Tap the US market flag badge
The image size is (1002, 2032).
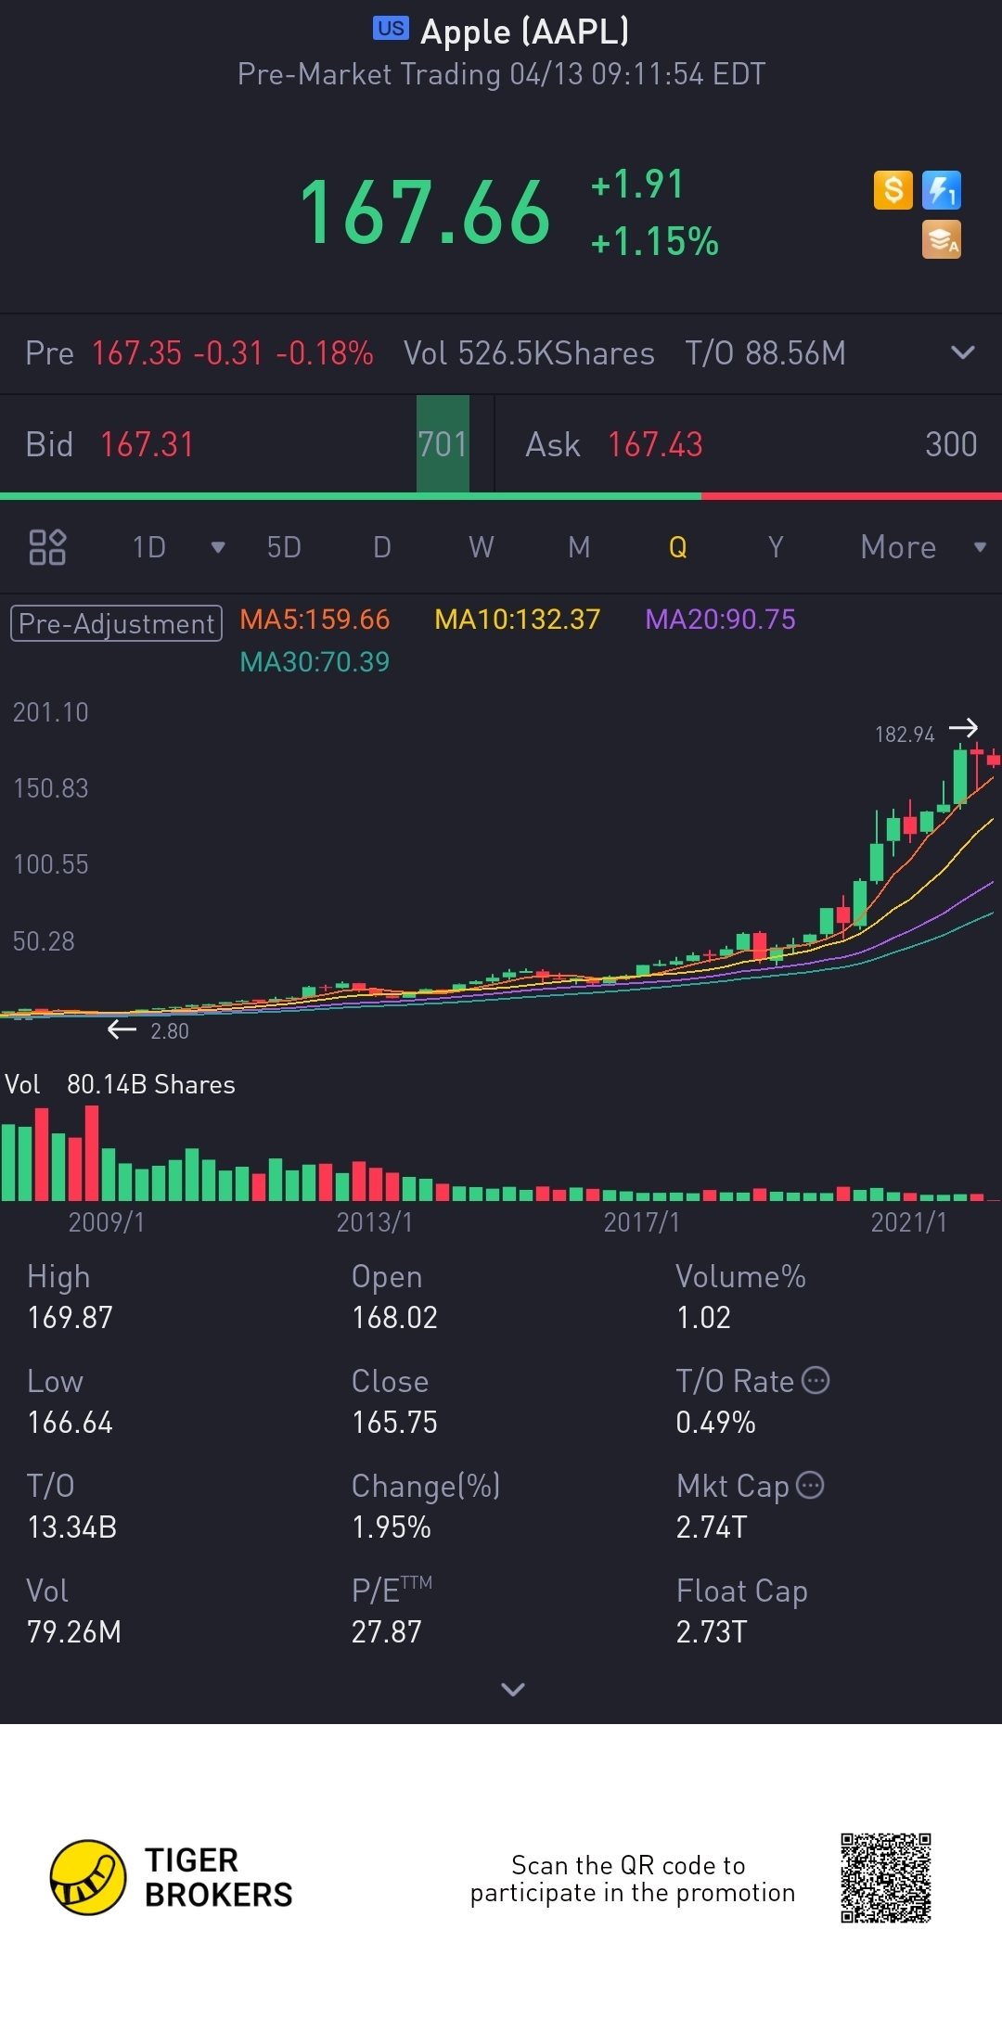(x=391, y=29)
